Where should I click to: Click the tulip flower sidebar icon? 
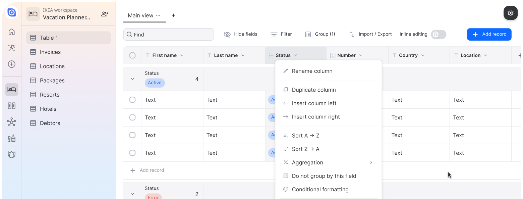click(x=12, y=154)
